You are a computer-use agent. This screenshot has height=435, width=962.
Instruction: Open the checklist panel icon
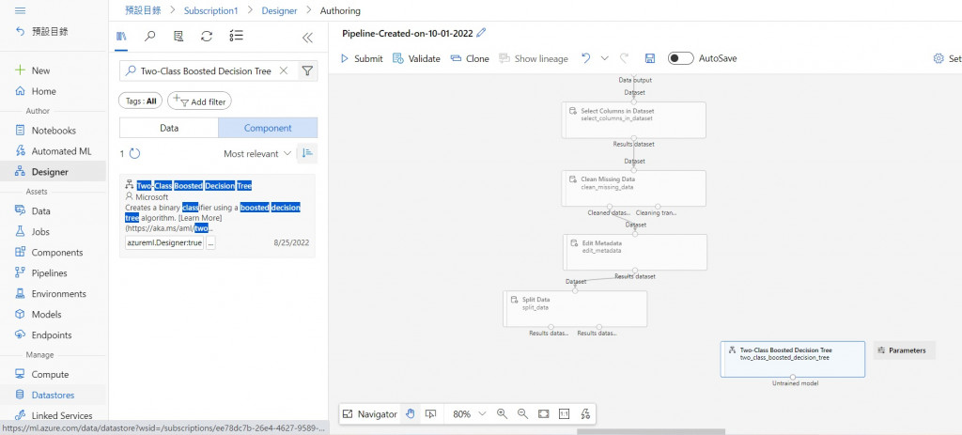pyautogui.click(x=236, y=37)
